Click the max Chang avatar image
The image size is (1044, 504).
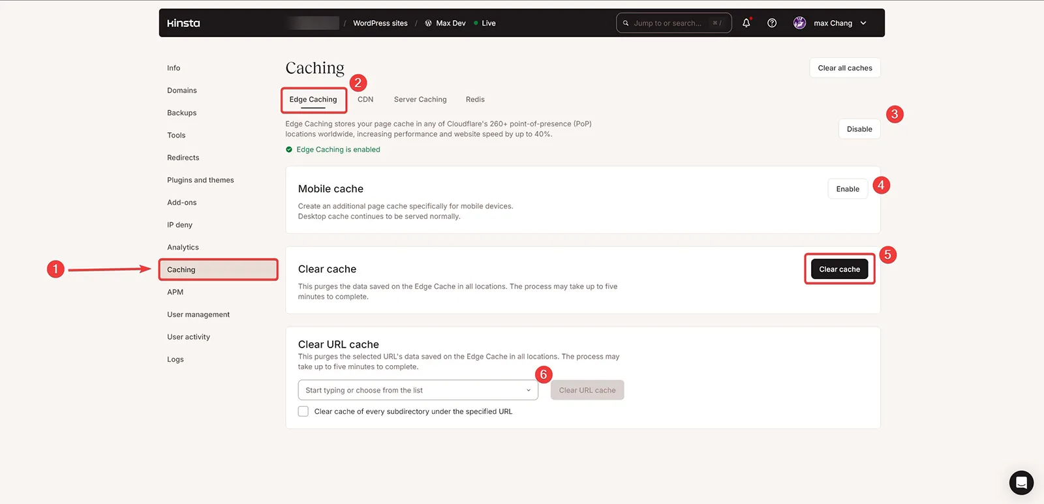coord(799,23)
